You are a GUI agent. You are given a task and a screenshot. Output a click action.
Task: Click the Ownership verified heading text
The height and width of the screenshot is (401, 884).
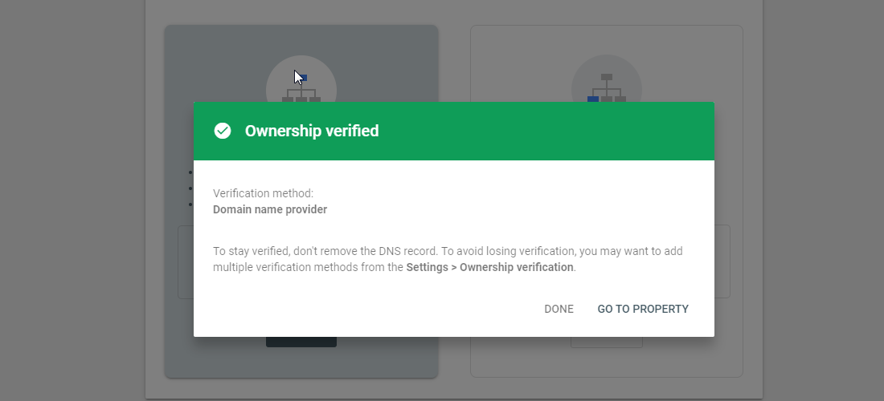pyautogui.click(x=312, y=131)
